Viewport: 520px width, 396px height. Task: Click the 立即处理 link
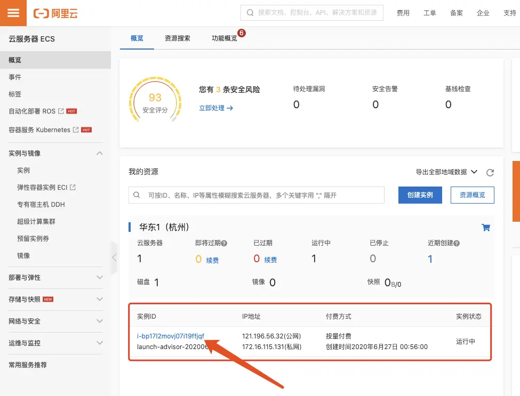pyautogui.click(x=216, y=108)
